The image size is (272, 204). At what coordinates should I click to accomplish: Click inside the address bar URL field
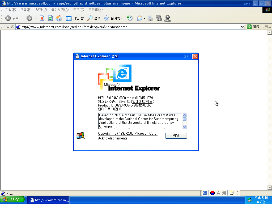pyautogui.click(x=130, y=27)
